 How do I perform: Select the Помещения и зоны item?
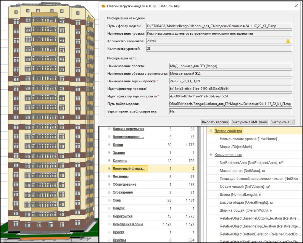click(128, 224)
